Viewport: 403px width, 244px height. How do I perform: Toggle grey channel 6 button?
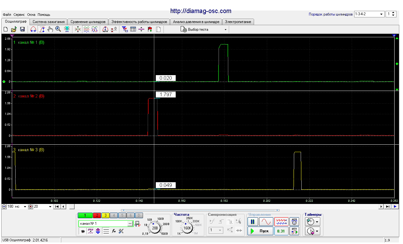coord(131,215)
